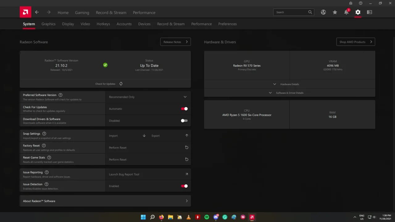Click Launch Bug Report Tool
This screenshot has height=222, width=395.
[124, 175]
